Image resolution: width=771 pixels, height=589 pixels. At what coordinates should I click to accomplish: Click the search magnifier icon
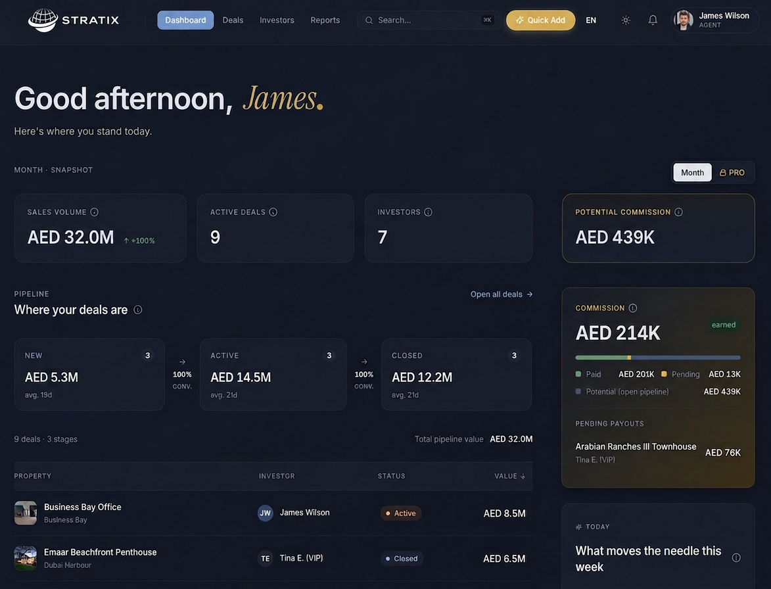[x=369, y=20]
